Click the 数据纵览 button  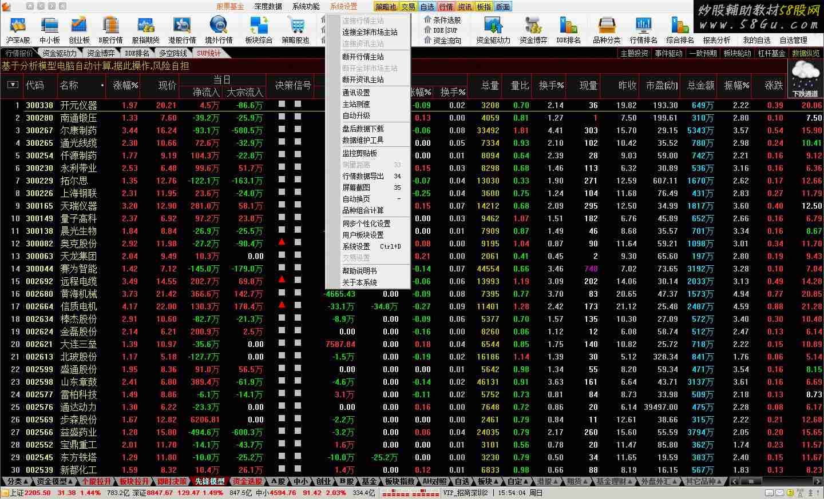click(806, 53)
